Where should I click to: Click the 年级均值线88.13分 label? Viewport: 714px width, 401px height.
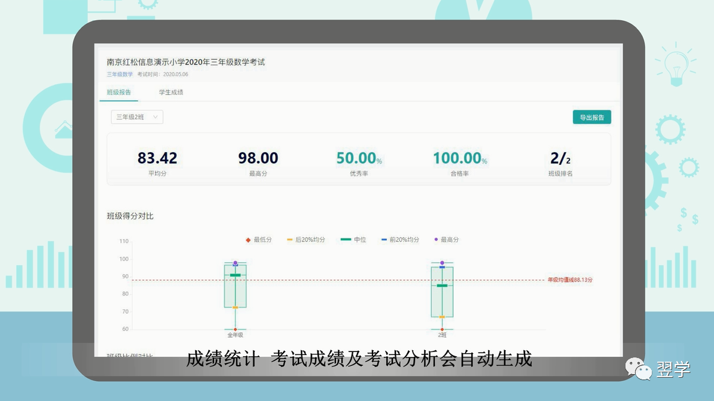(x=570, y=280)
